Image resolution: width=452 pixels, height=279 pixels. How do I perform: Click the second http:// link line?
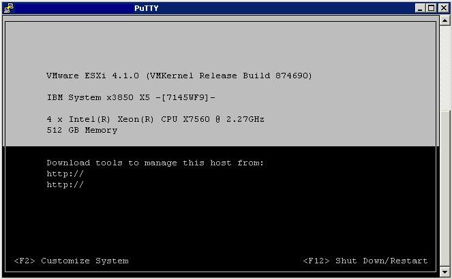tap(65, 184)
